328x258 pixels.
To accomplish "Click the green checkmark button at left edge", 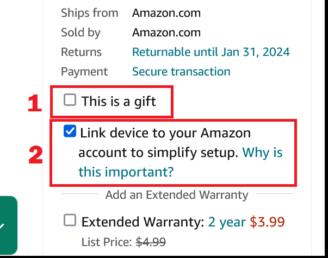I will 5,226.
